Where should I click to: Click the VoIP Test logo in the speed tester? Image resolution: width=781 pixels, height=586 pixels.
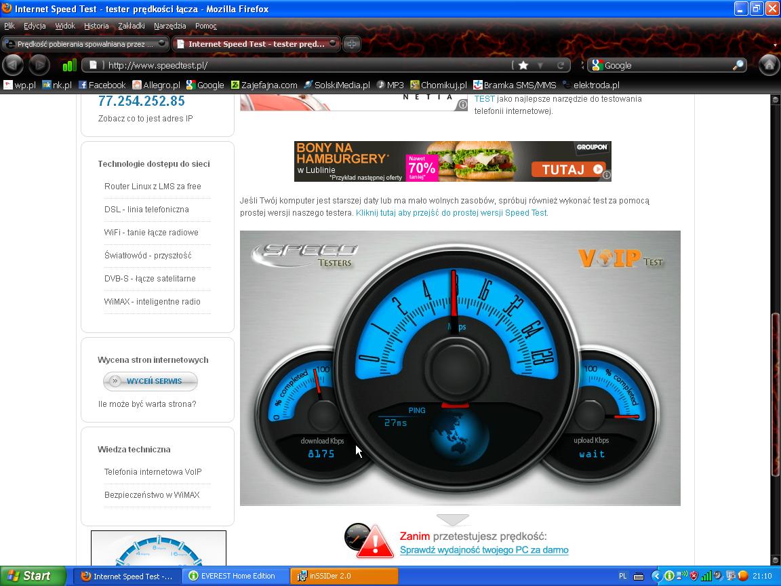[x=620, y=258]
